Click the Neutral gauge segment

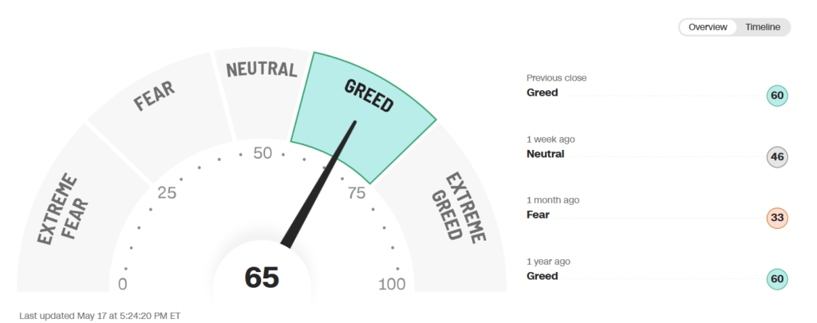click(261, 89)
